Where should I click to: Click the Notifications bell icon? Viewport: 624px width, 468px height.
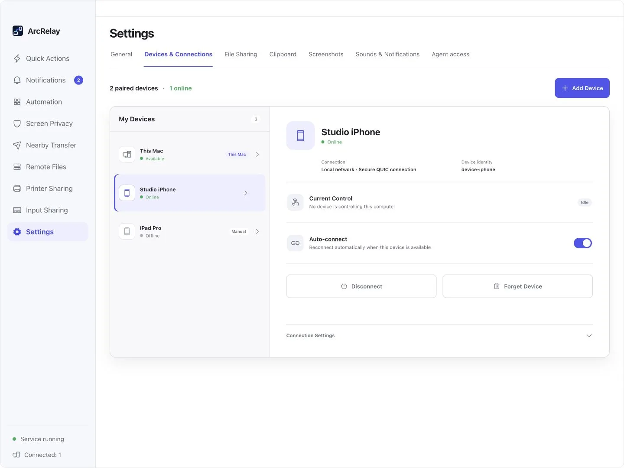click(x=17, y=80)
